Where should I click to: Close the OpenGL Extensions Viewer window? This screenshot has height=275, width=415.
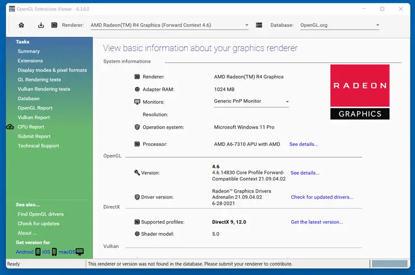401,9
